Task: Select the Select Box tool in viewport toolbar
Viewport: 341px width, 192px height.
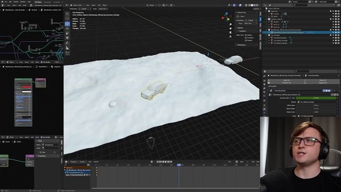Action: pyautogui.click(x=67, y=13)
